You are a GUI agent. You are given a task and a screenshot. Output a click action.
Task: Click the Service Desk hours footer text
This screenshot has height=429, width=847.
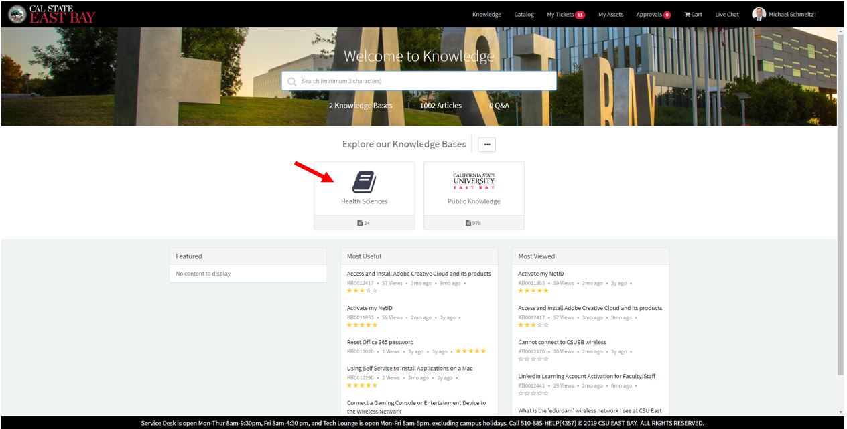tap(423, 423)
